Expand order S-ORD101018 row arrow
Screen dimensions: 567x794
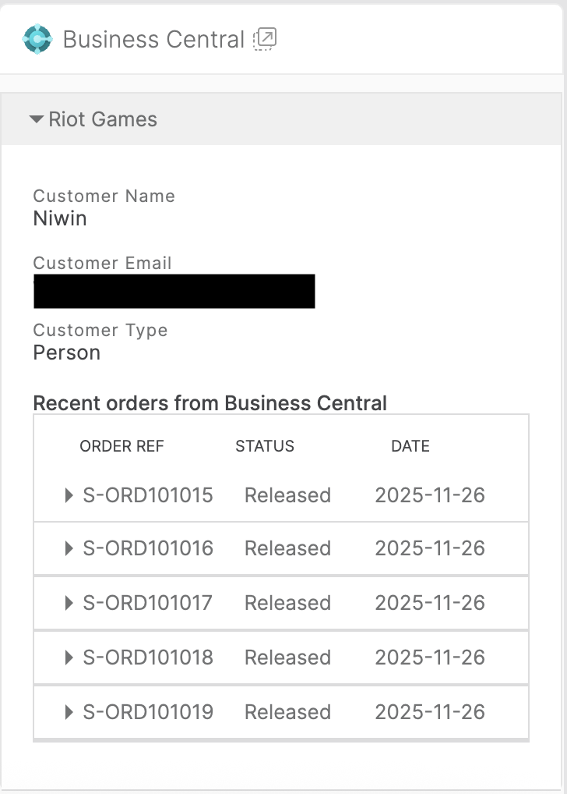click(69, 658)
